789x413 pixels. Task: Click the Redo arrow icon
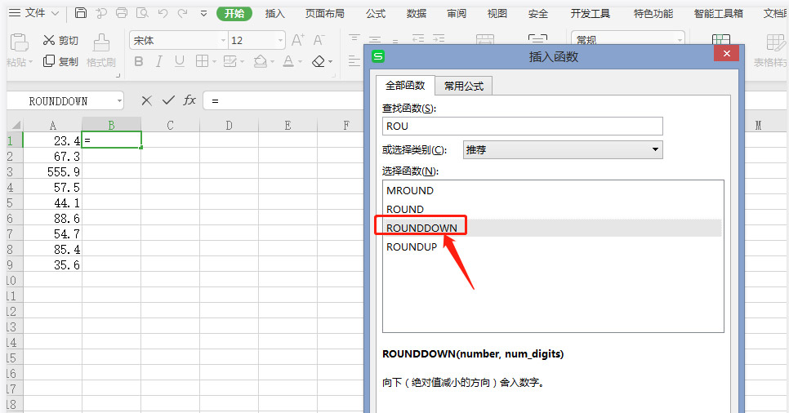tap(183, 13)
